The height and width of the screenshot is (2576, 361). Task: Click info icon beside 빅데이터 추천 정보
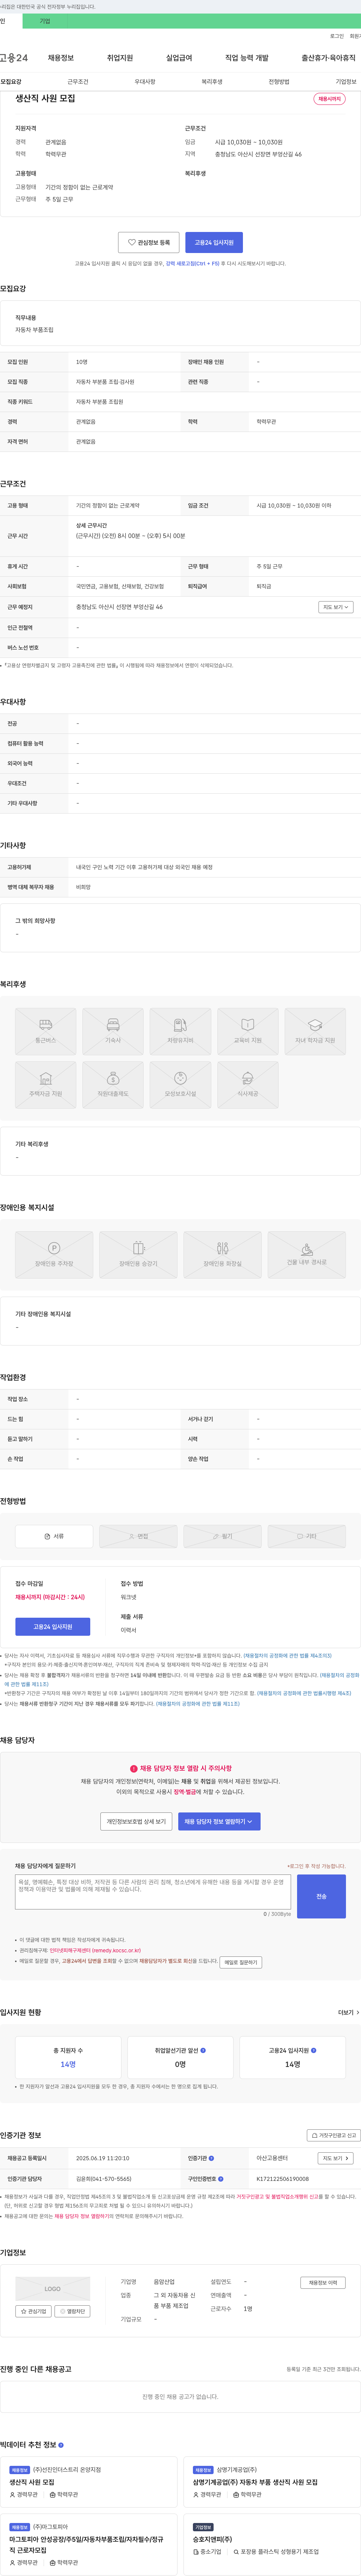[61, 2445]
